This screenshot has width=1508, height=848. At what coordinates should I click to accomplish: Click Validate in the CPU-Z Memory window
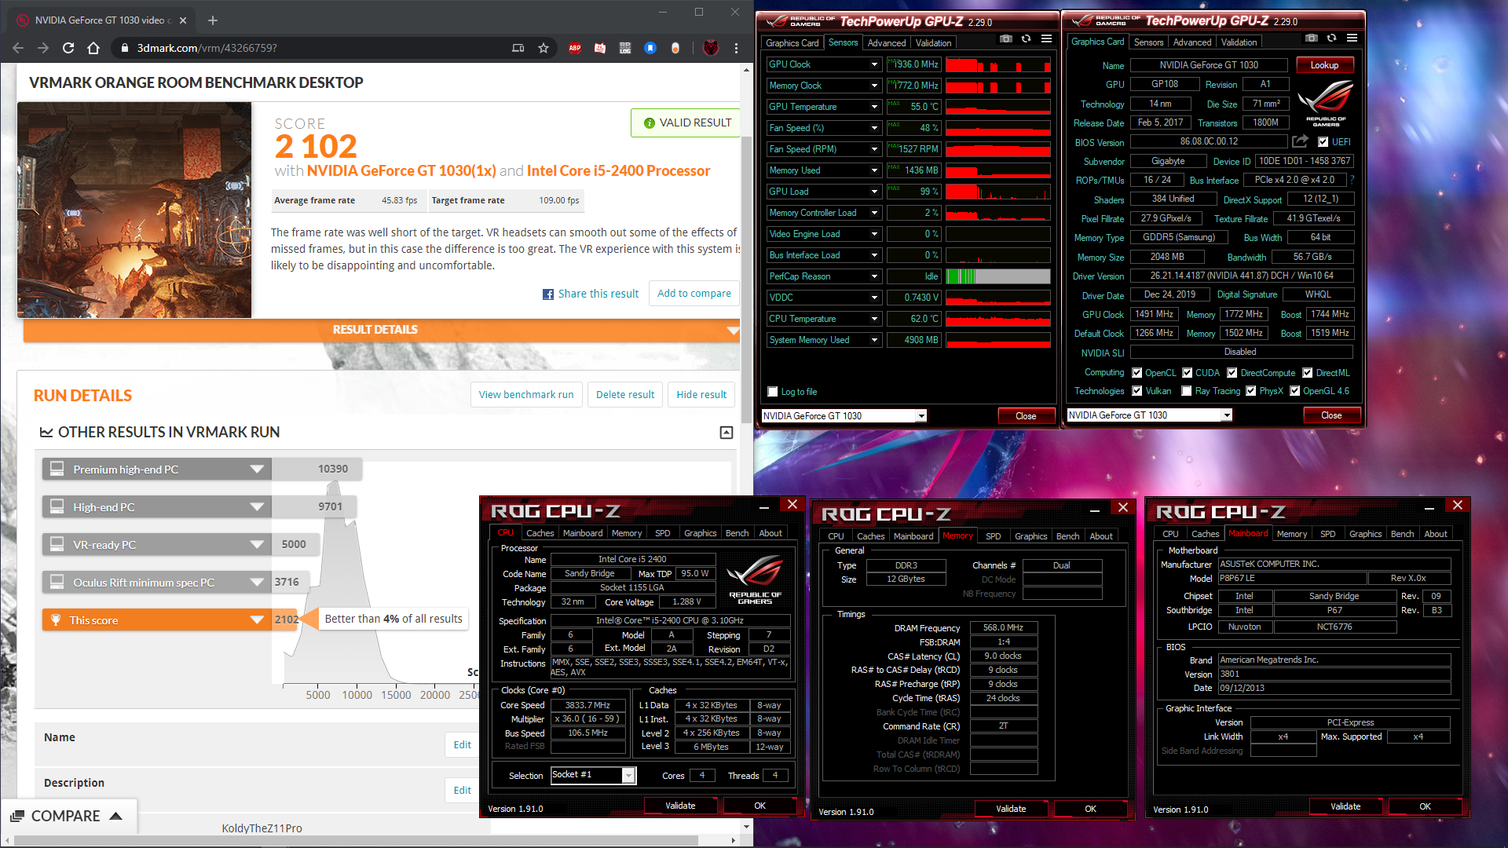pyautogui.click(x=1011, y=809)
